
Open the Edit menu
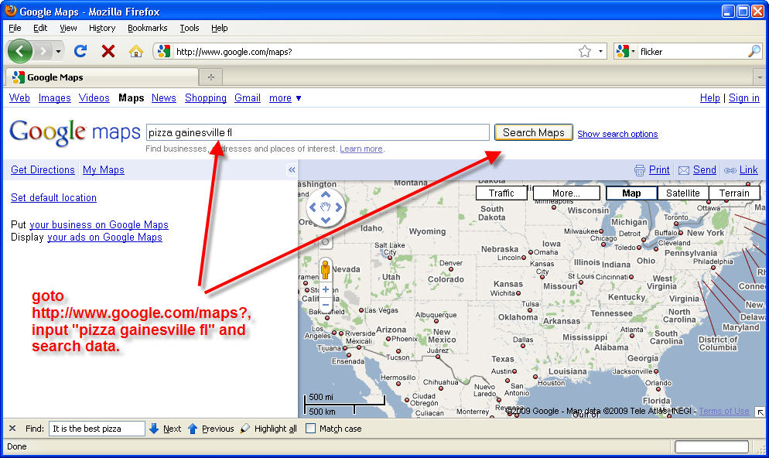40,28
